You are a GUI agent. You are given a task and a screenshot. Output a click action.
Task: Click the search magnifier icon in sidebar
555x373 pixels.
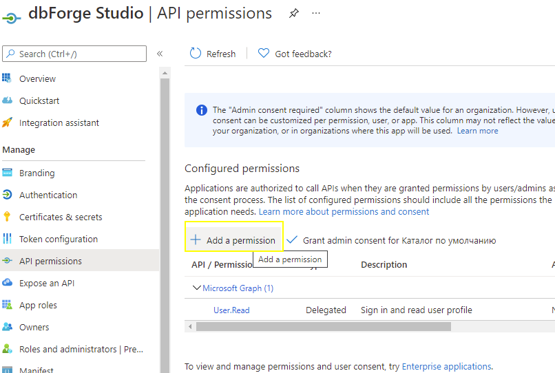[x=10, y=54]
